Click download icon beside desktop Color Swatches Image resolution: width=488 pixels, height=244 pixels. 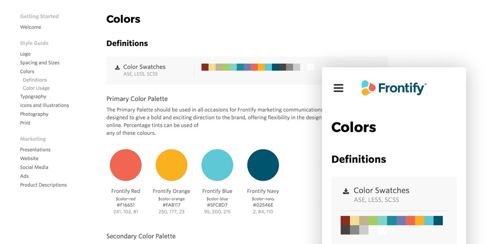117,68
